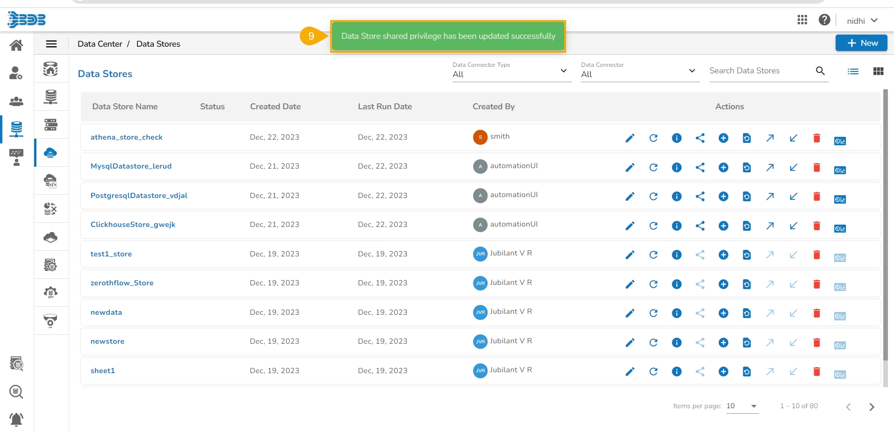Refresh the MysqlDatastore_lerud data store
The image size is (894, 432).
coord(653,167)
